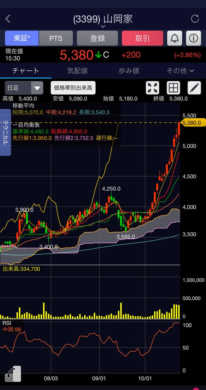Image resolution: width=206 pixels, height=390 pixels.
Task: Tap the 現在値 15:30 timestamp
Action: pyautogui.click(x=14, y=55)
